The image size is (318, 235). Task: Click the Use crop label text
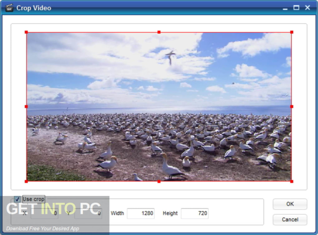tap(34, 199)
